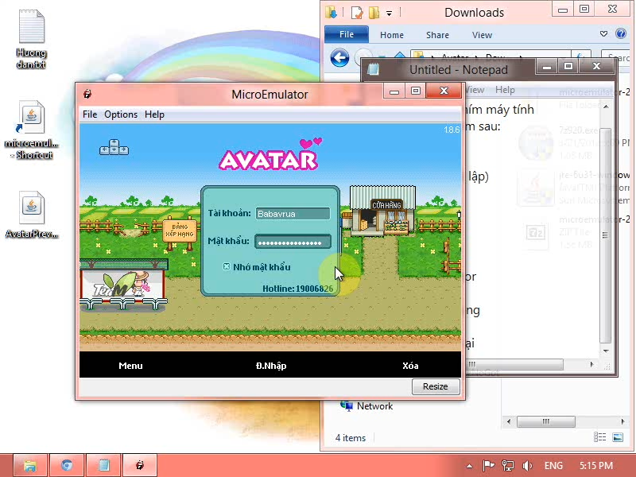Open the MicroEmulator File menu
636x477 pixels.
90,114
